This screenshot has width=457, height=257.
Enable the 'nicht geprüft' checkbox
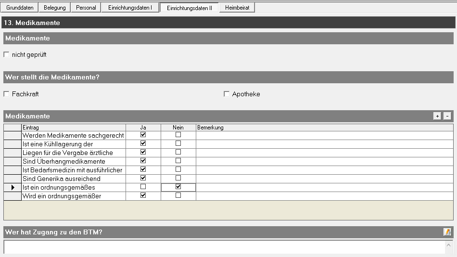pyautogui.click(x=6, y=55)
